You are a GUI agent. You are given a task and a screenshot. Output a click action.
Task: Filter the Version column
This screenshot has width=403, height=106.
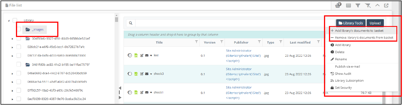tap(222, 42)
